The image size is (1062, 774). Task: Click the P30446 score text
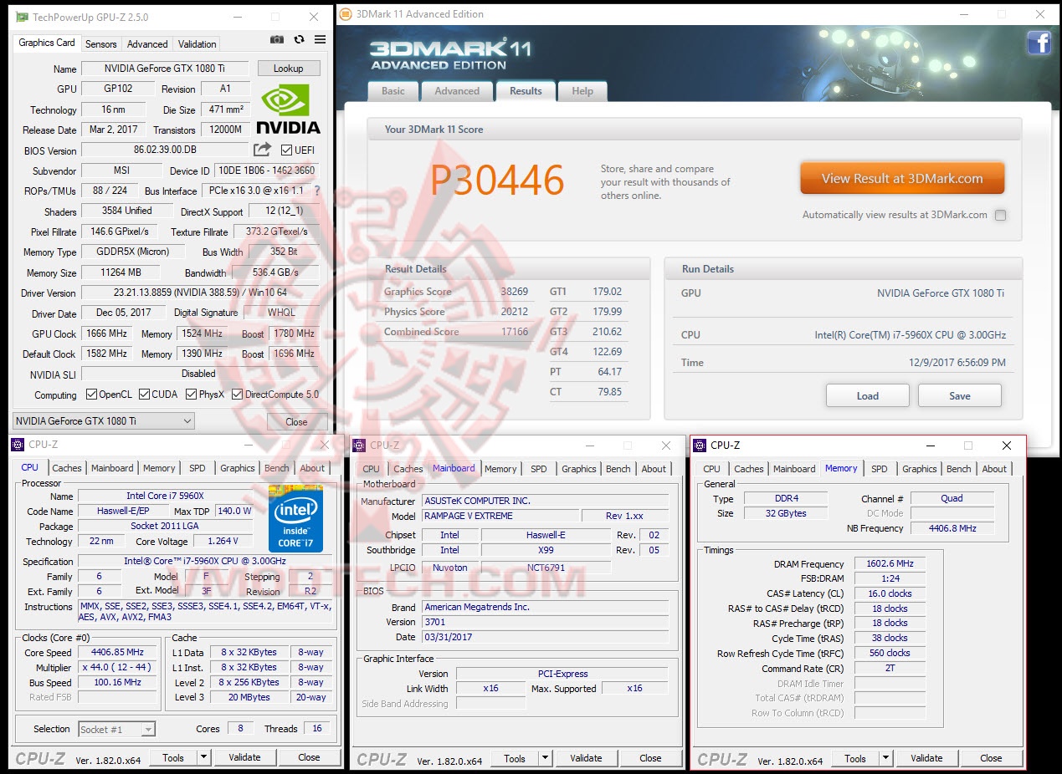(495, 178)
